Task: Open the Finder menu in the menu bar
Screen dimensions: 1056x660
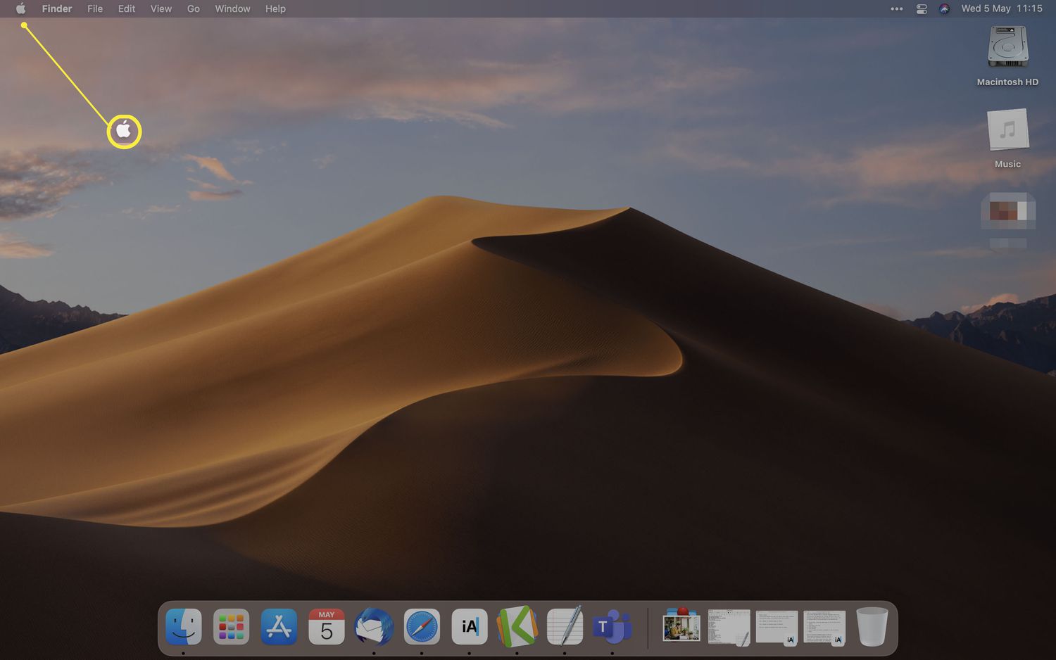Action: [x=56, y=8]
